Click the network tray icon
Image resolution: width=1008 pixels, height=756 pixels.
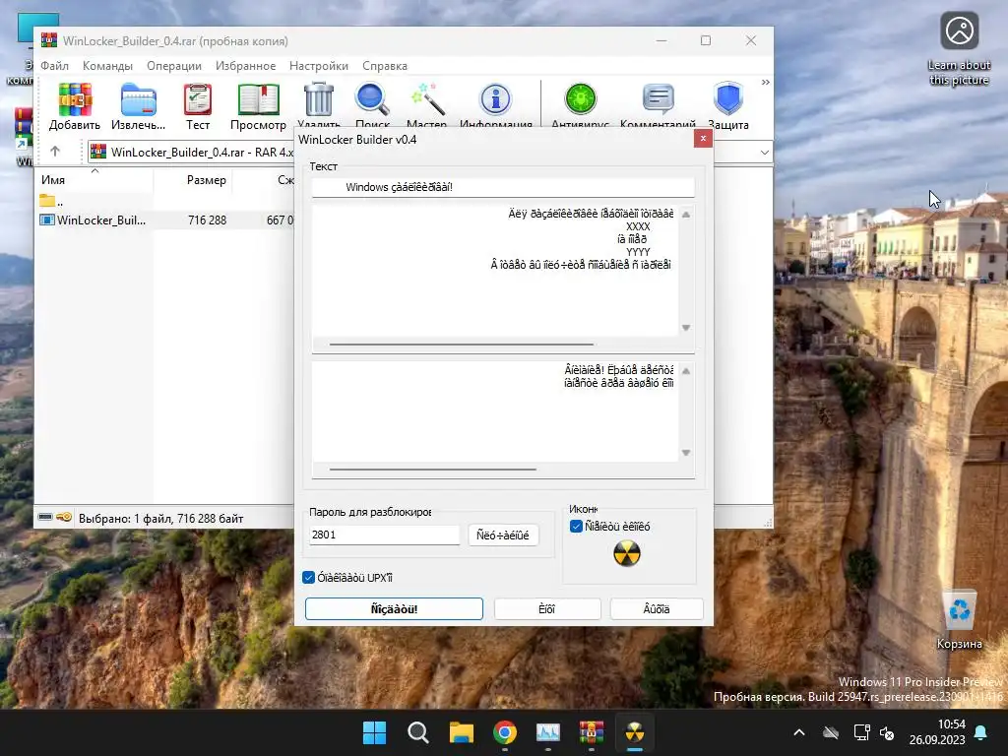pyautogui.click(x=861, y=732)
